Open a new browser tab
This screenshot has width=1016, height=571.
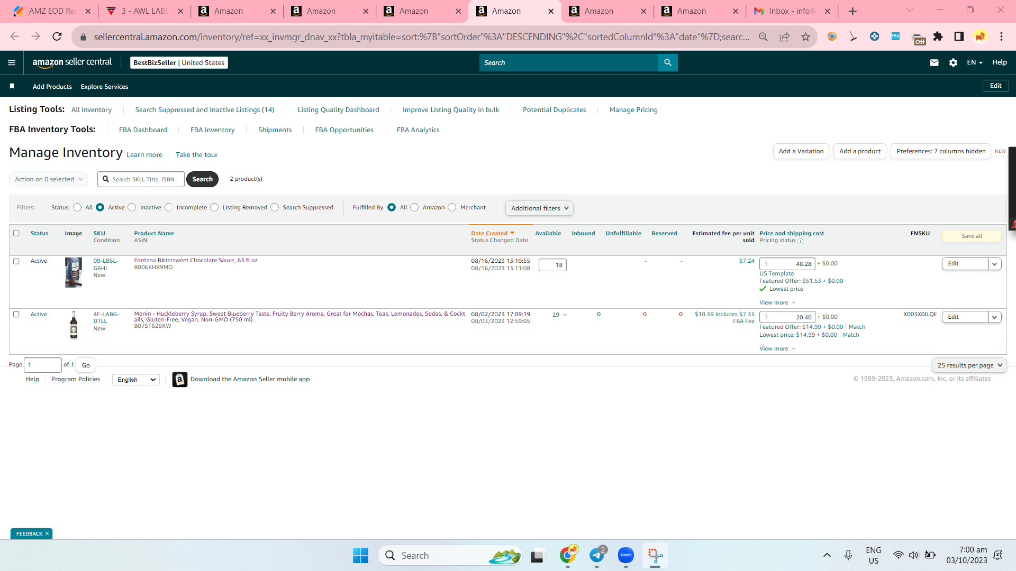pos(852,11)
